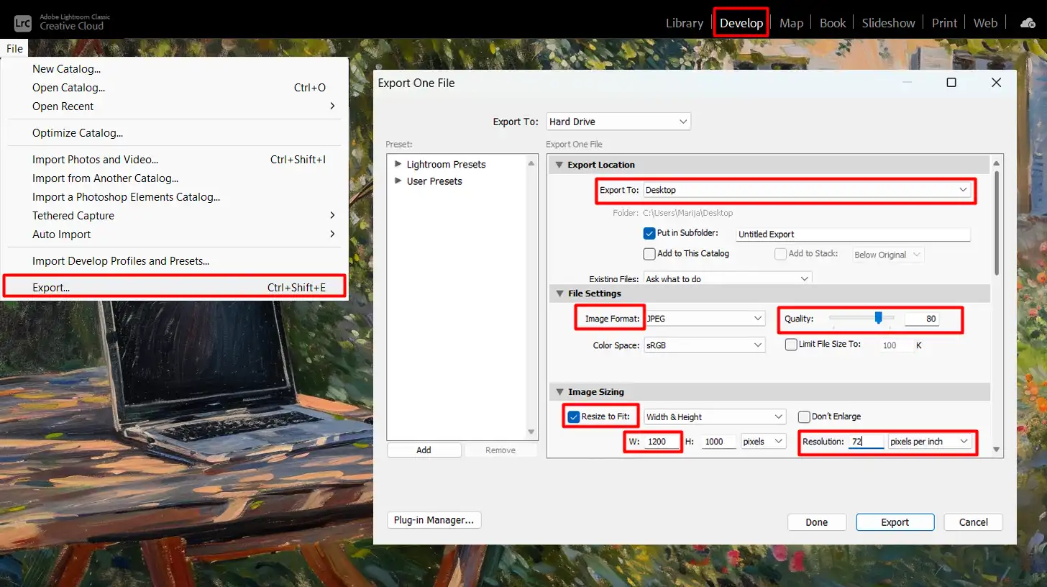The width and height of the screenshot is (1047, 587).
Task: Click the height H field
Action: (718, 442)
